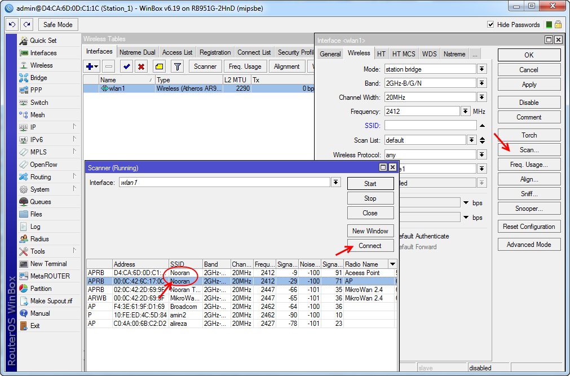Open the scanner table columns dropdown
Viewport: 570px width, 376px height.
392,264
